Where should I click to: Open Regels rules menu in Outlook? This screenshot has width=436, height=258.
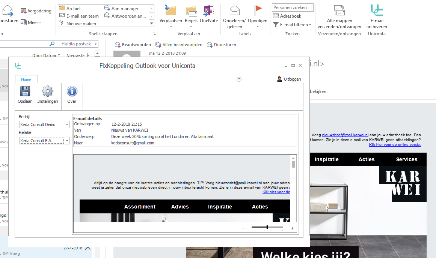point(191,16)
